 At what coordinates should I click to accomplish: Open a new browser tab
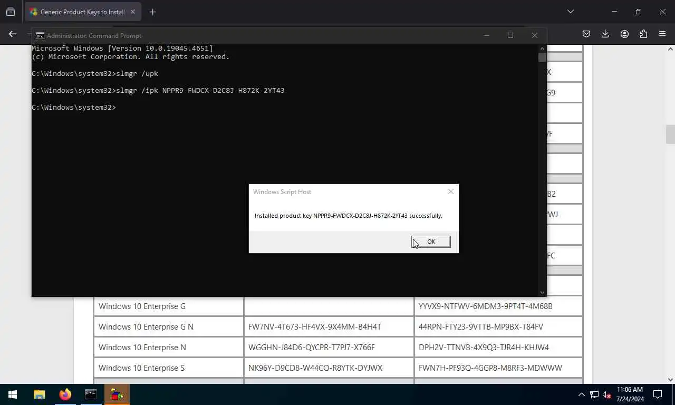[153, 12]
